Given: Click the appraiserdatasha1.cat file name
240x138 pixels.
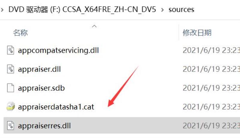Looking at the screenshot, I should pyautogui.click(x=56, y=107).
